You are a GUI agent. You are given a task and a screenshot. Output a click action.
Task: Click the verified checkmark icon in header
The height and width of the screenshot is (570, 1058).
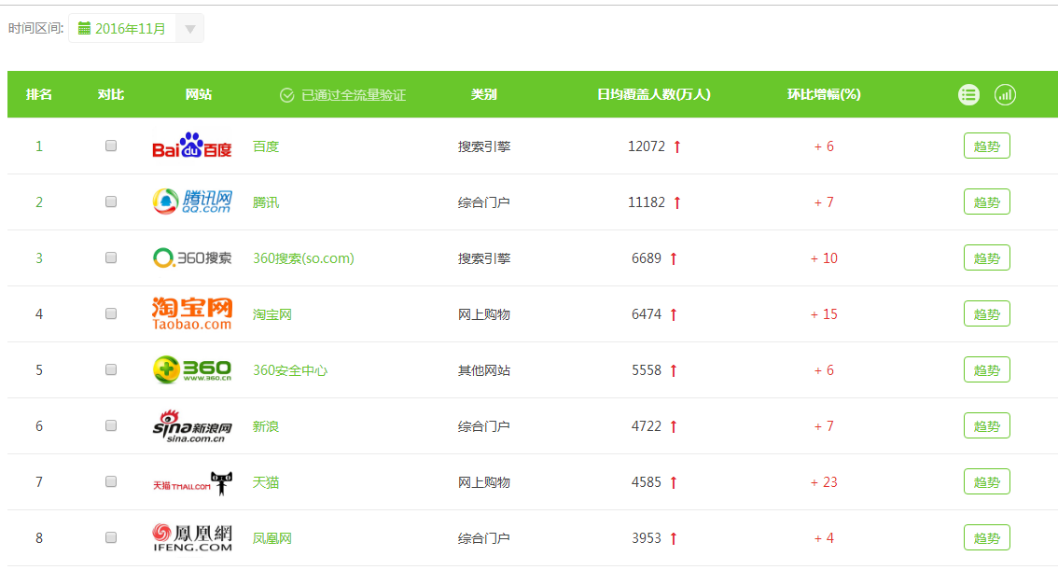point(286,95)
